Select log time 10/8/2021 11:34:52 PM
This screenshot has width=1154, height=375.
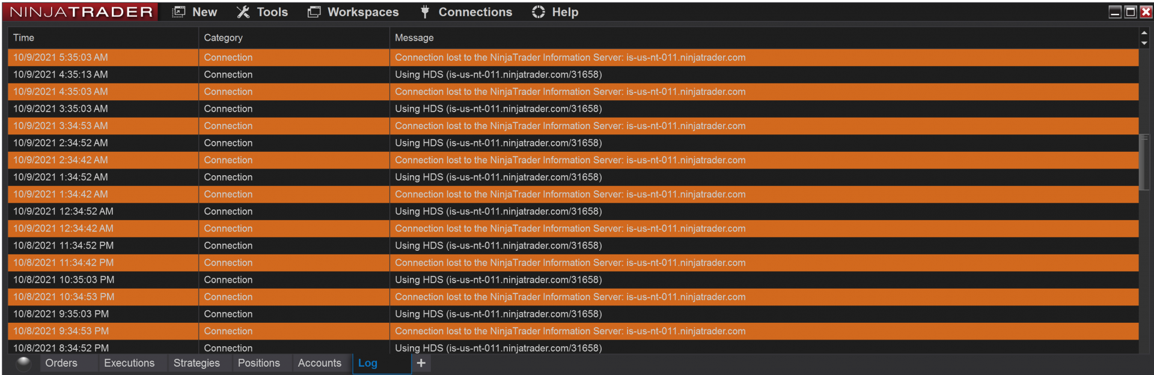coord(63,245)
